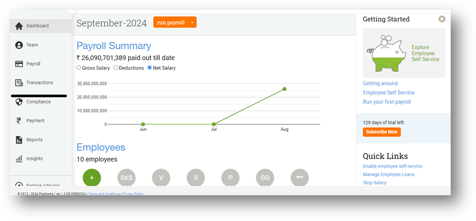Viewport: 476px width, 221px height.
Task: Open Payment in the sidebar
Action: [41, 121]
